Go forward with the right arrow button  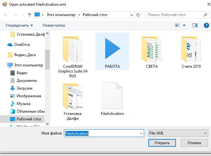point(15,15)
